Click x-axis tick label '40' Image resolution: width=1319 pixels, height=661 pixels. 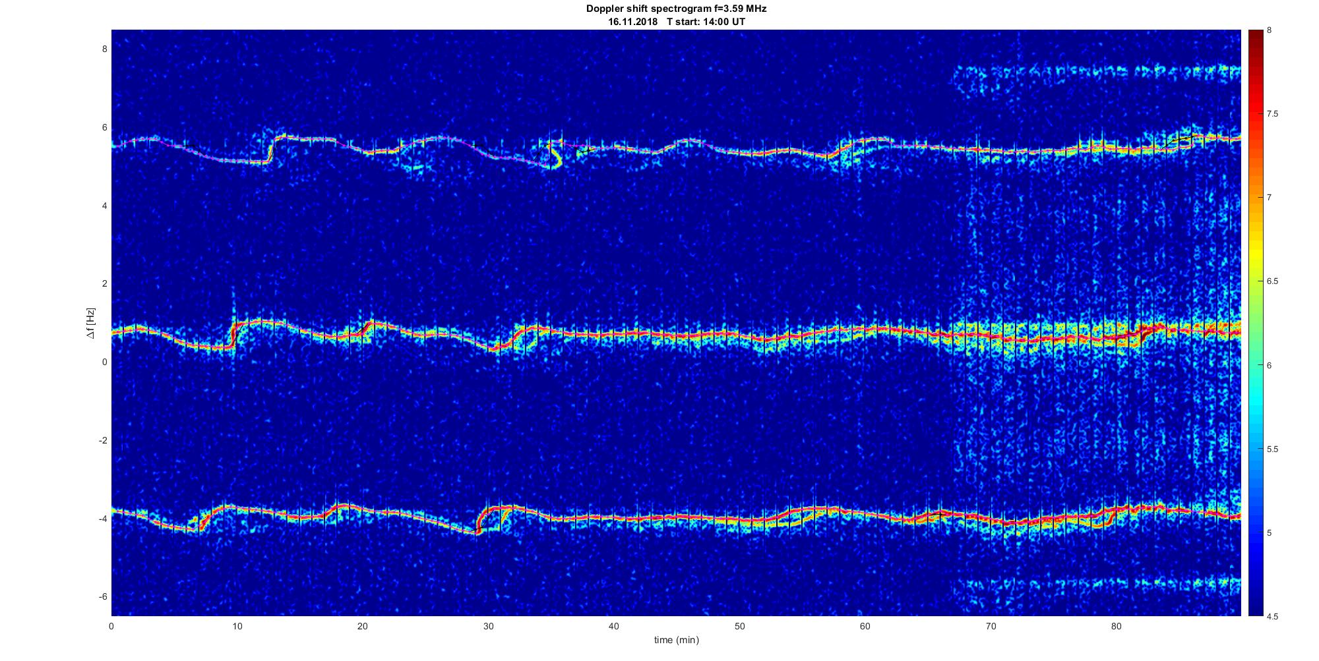tap(614, 625)
